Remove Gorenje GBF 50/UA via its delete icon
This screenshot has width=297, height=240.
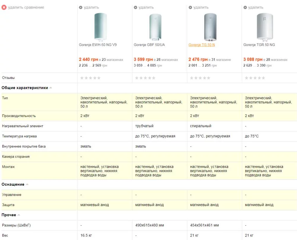pos(135,7)
